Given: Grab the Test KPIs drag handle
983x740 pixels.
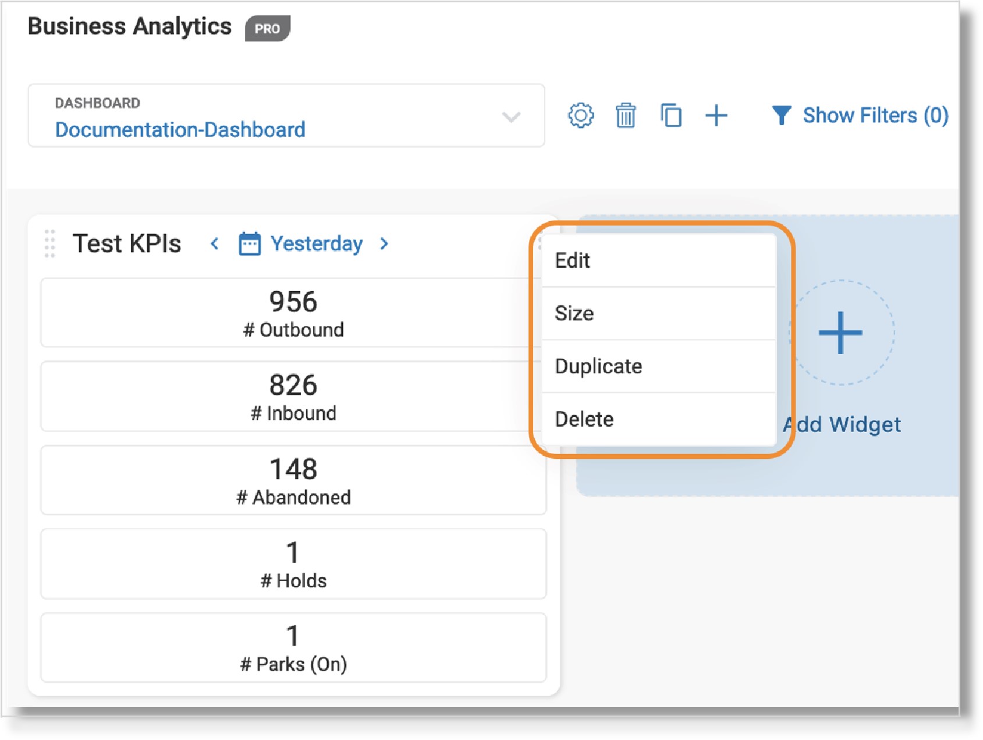Looking at the screenshot, I should (x=49, y=243).
